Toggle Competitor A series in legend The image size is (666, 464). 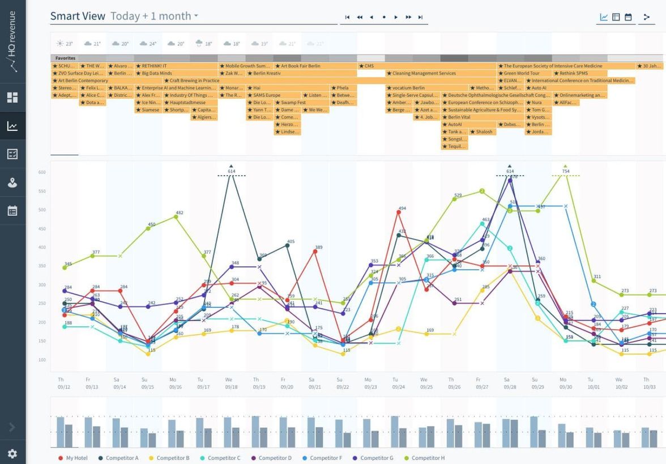tap(122, 458)
